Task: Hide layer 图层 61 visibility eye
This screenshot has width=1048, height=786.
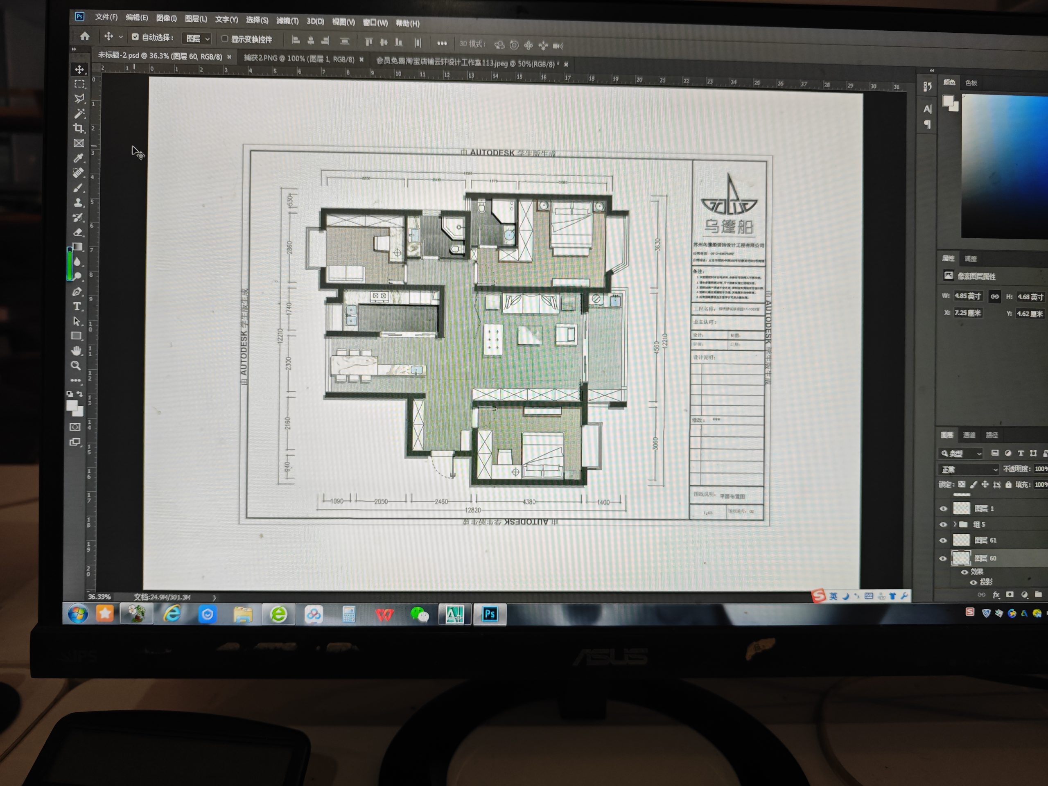Action: click(x=943, y=540)
